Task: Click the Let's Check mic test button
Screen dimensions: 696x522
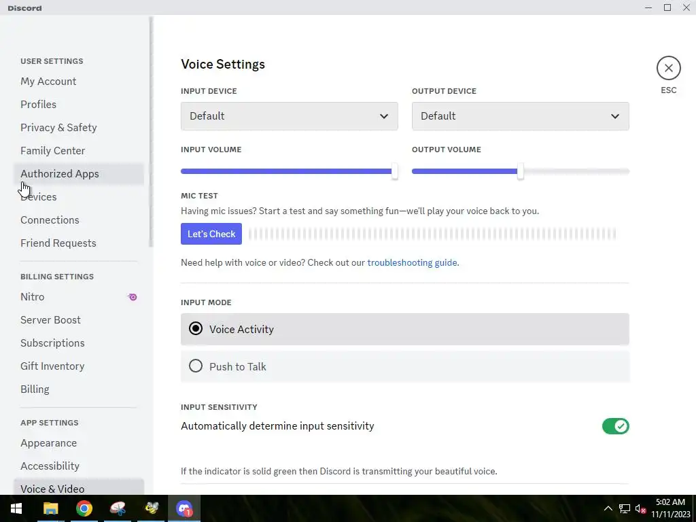Action: pos(211,234)
